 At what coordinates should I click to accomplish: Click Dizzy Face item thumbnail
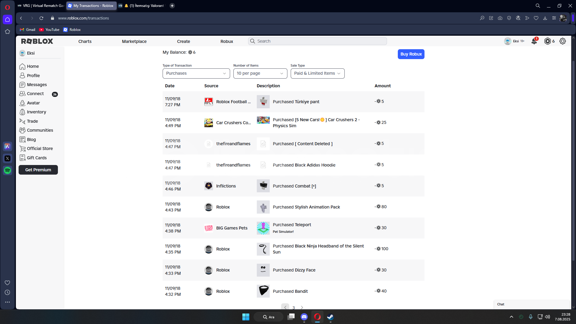(263, 270)
